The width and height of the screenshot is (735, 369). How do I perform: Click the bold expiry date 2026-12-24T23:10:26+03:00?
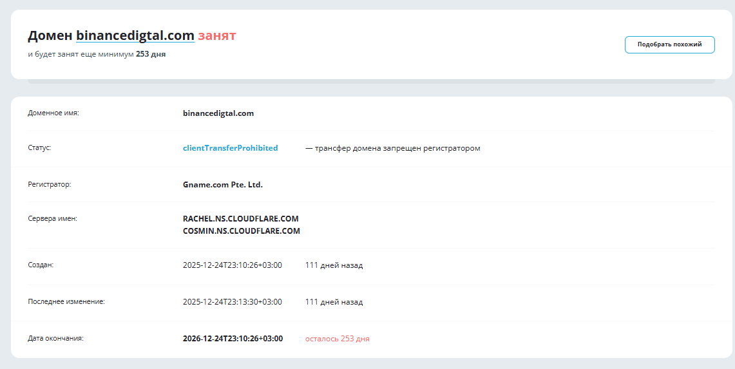point(233,339)
